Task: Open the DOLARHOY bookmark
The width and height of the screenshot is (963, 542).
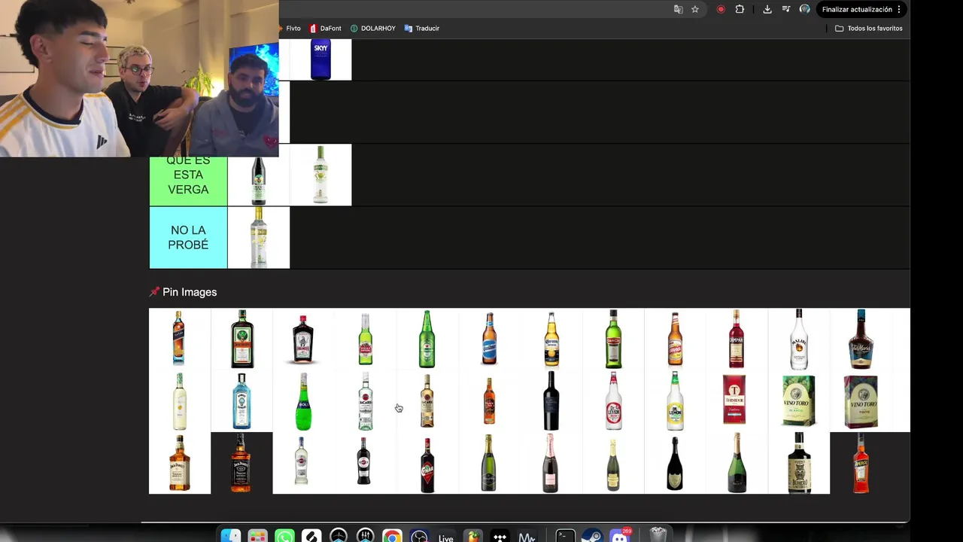Action: pyautogui.click(x=373, y=28)
